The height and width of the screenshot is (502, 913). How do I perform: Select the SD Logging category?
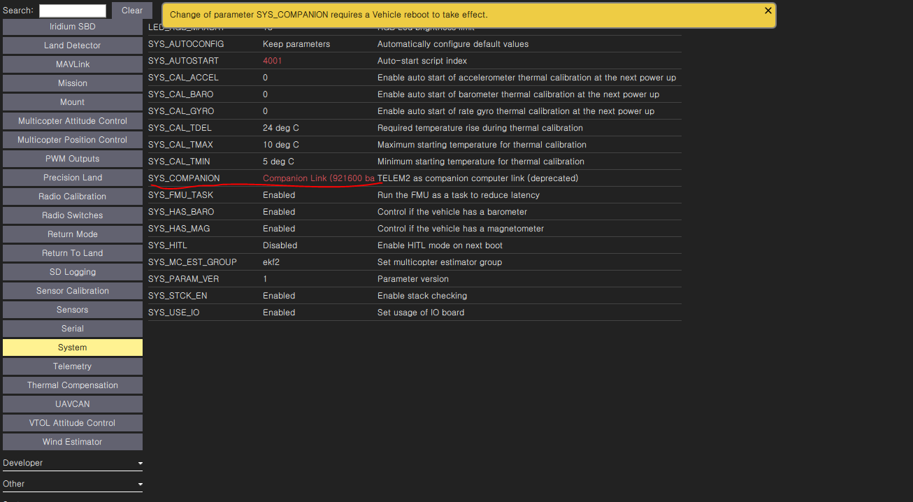click(72, 271)
